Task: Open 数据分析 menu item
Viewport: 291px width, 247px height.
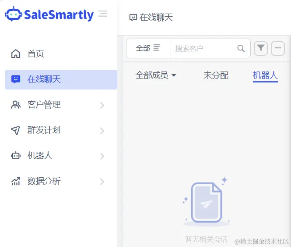Action: point(61,181)
